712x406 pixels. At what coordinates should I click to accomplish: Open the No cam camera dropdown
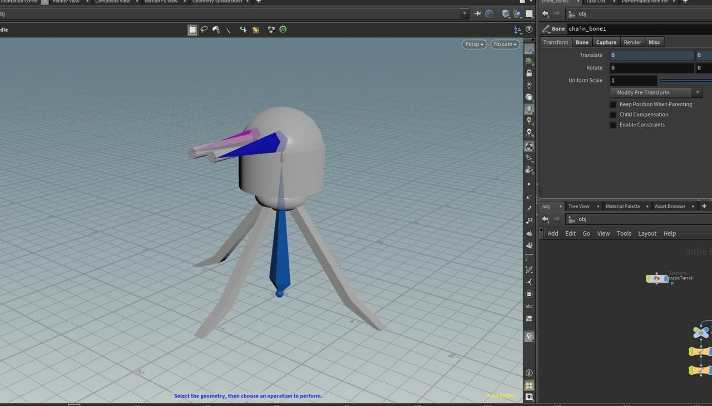pos(505,44)
